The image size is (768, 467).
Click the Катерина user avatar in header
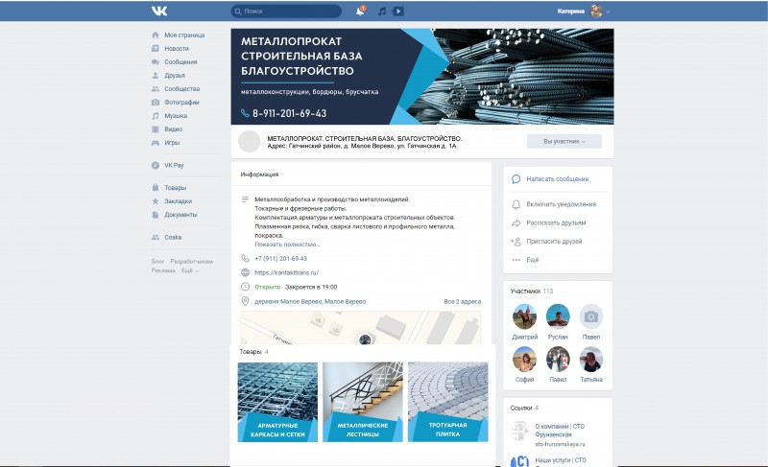pos(596,11)
